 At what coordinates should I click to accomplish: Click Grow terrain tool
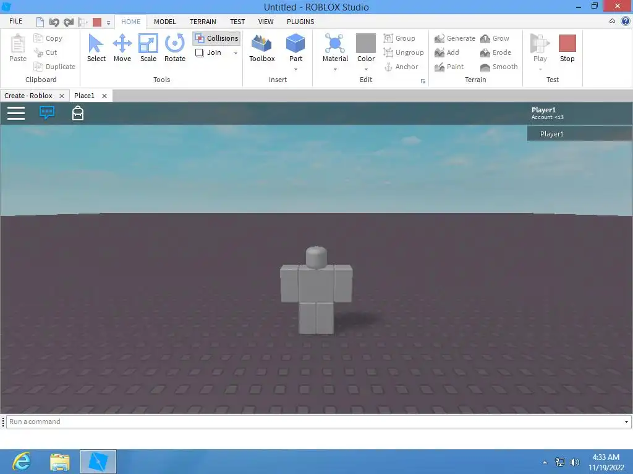click(495, 38)
